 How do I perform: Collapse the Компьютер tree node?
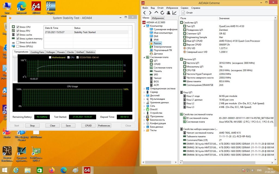[144, 26]
